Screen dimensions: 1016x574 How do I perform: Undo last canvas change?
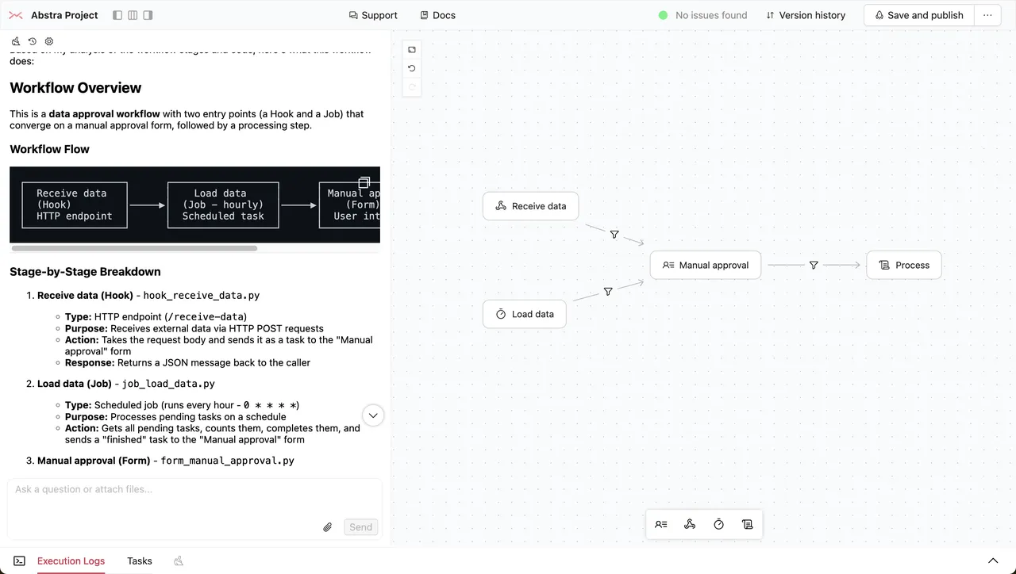click(x=412, y=68)
